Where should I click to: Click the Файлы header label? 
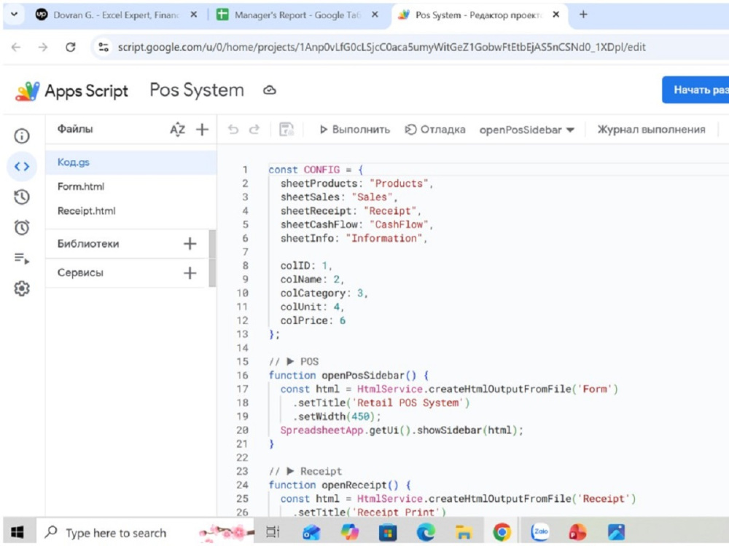pos(75,129)
